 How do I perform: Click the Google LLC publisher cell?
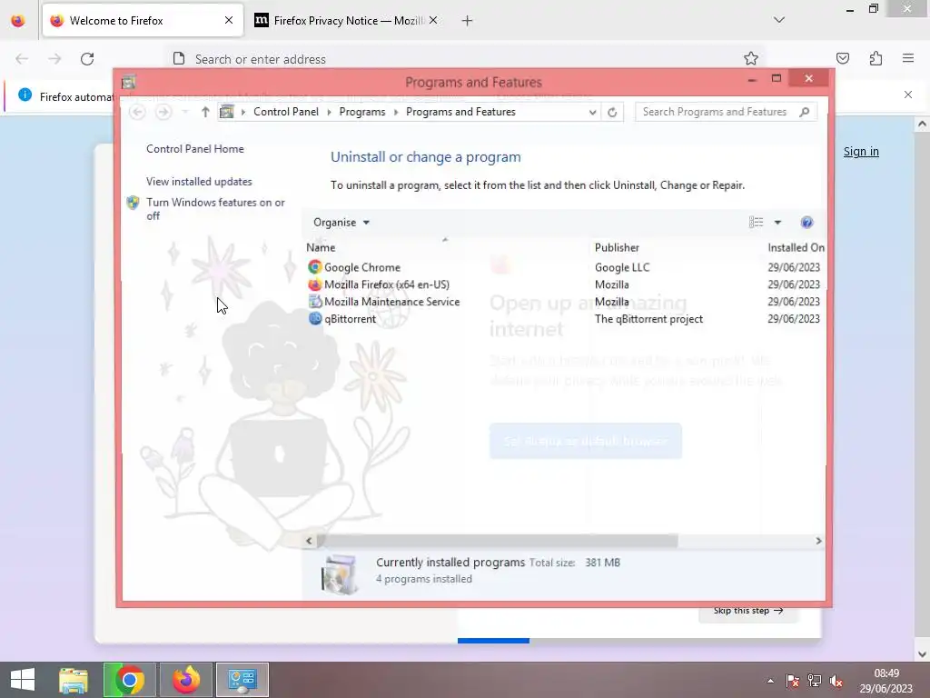coord(622,268)
